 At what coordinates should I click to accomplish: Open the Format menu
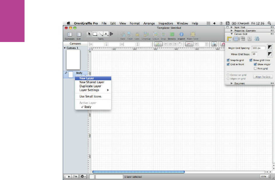tap(135, 23)
